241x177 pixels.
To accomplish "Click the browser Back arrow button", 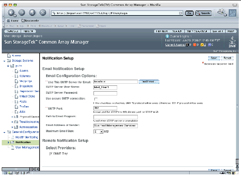I will point(11,13).
